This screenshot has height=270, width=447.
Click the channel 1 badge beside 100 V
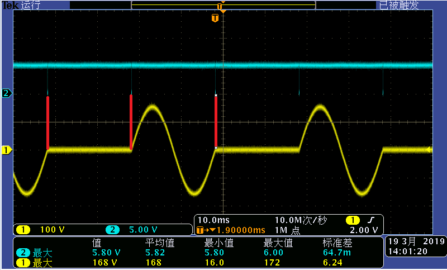(23, 230)
